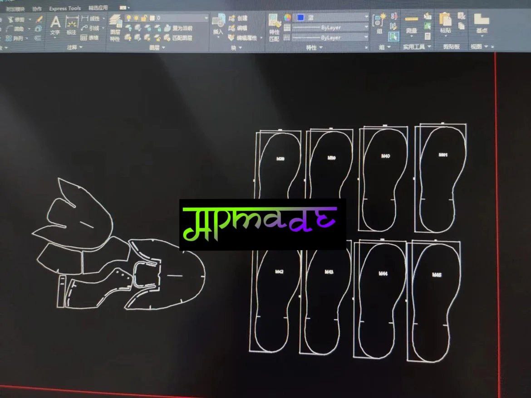This screenshot has height=398, width=531.
Task: Click Match Properties (特性匹配) icon
Action: pos(274,29)
